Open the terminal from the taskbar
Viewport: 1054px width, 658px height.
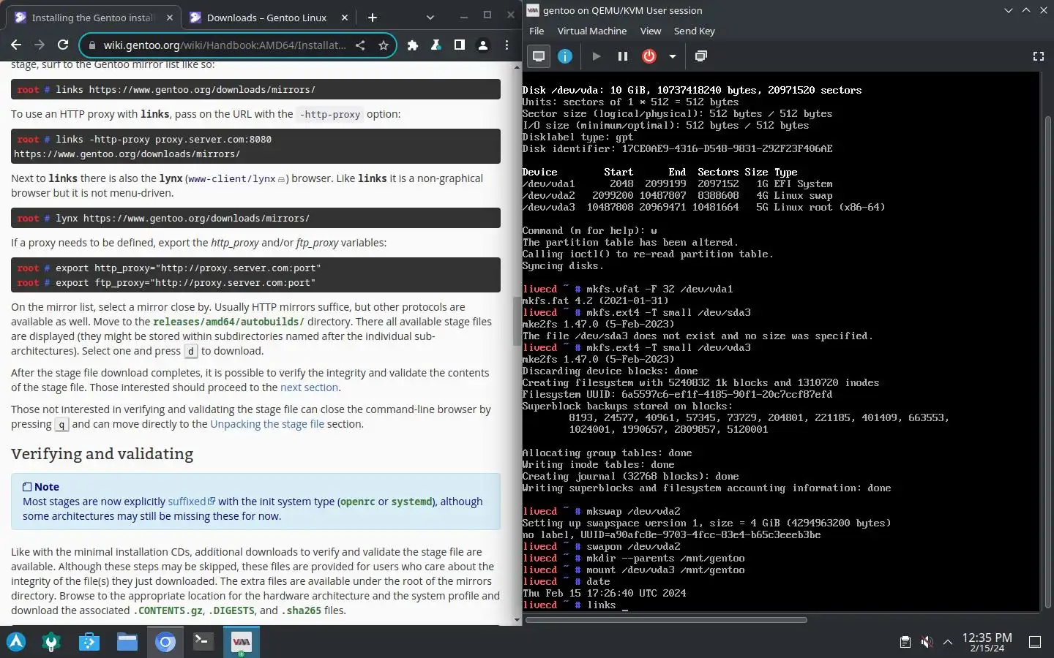point(203,642)
